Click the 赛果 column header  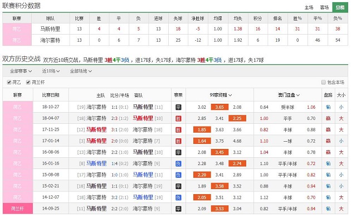pos(178,95)
